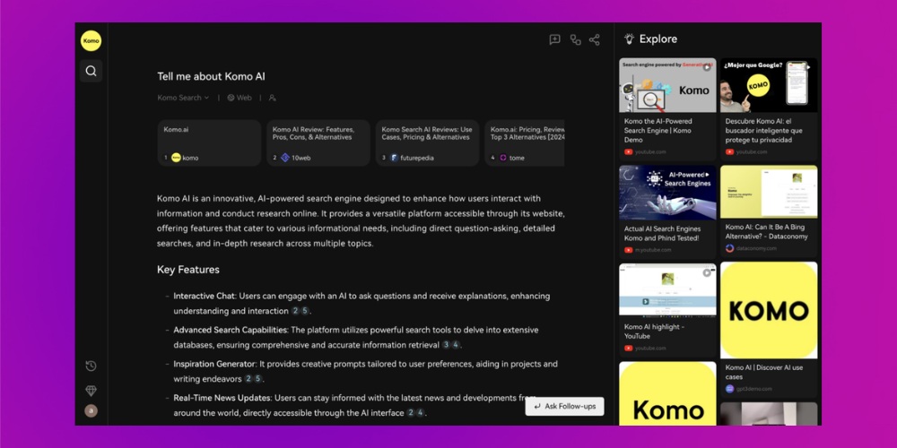Click the connected-nodes icon beside the share icon

coord(576,39)
